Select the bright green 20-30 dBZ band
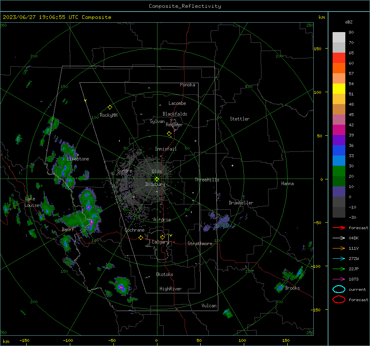Image resolution: width=370 pixels, height=346 pixels. [339, 171]
